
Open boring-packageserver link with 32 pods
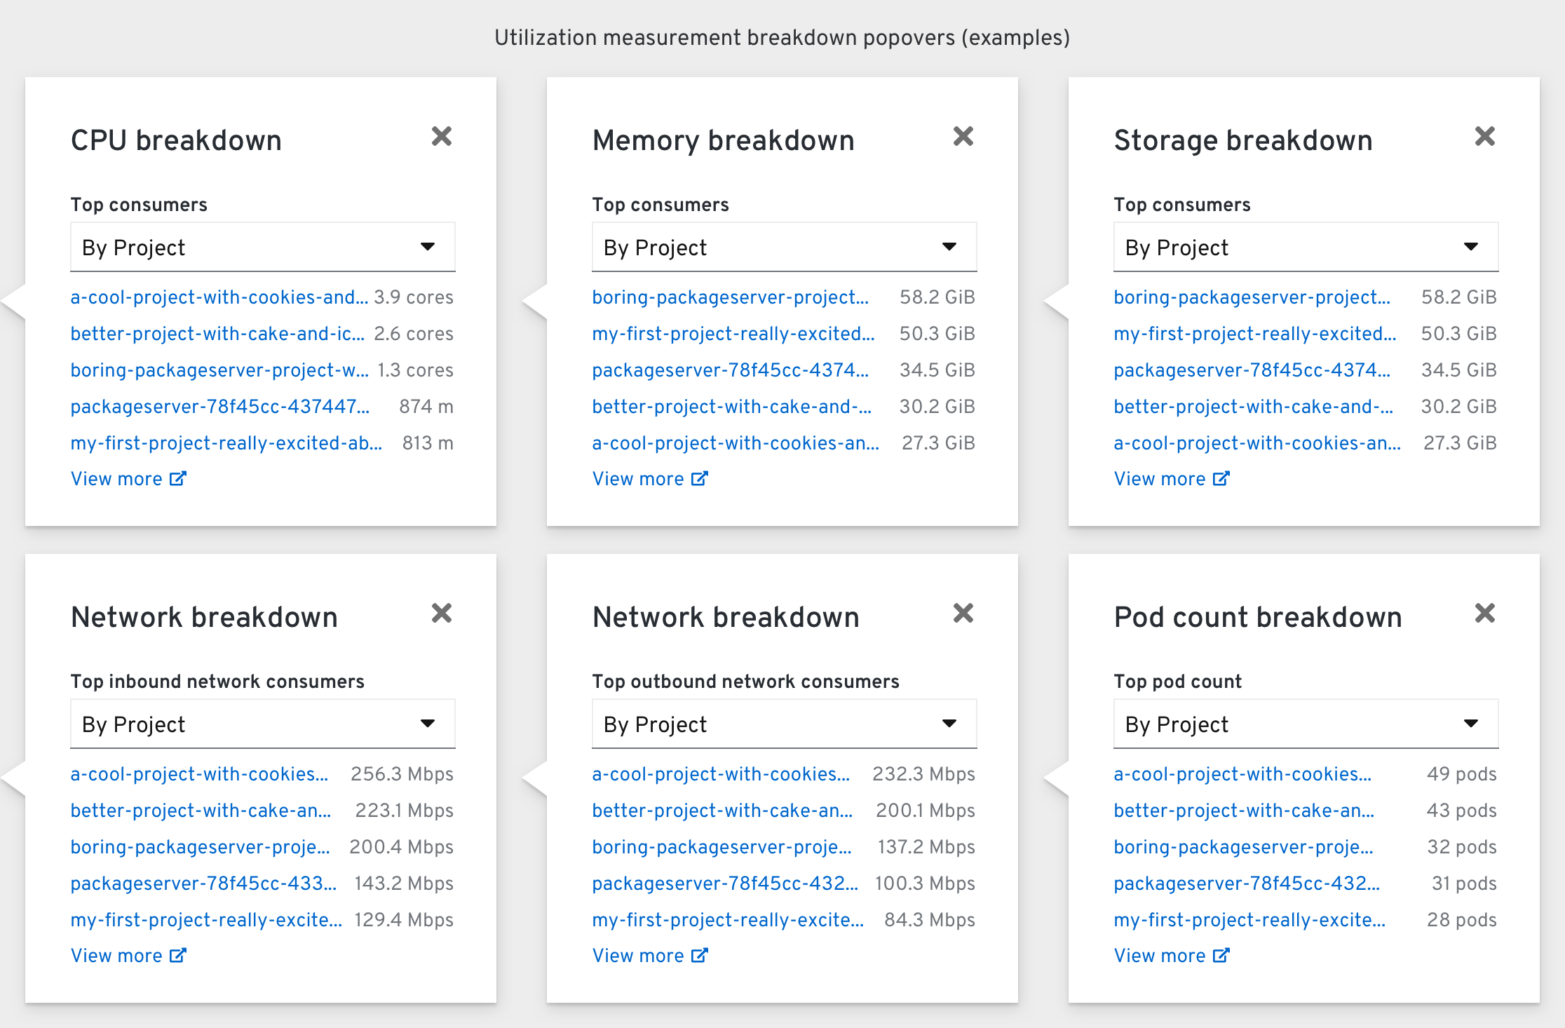coord(1244,847)
